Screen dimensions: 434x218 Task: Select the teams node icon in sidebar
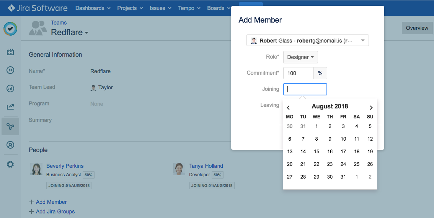click(x=10, y=126)
